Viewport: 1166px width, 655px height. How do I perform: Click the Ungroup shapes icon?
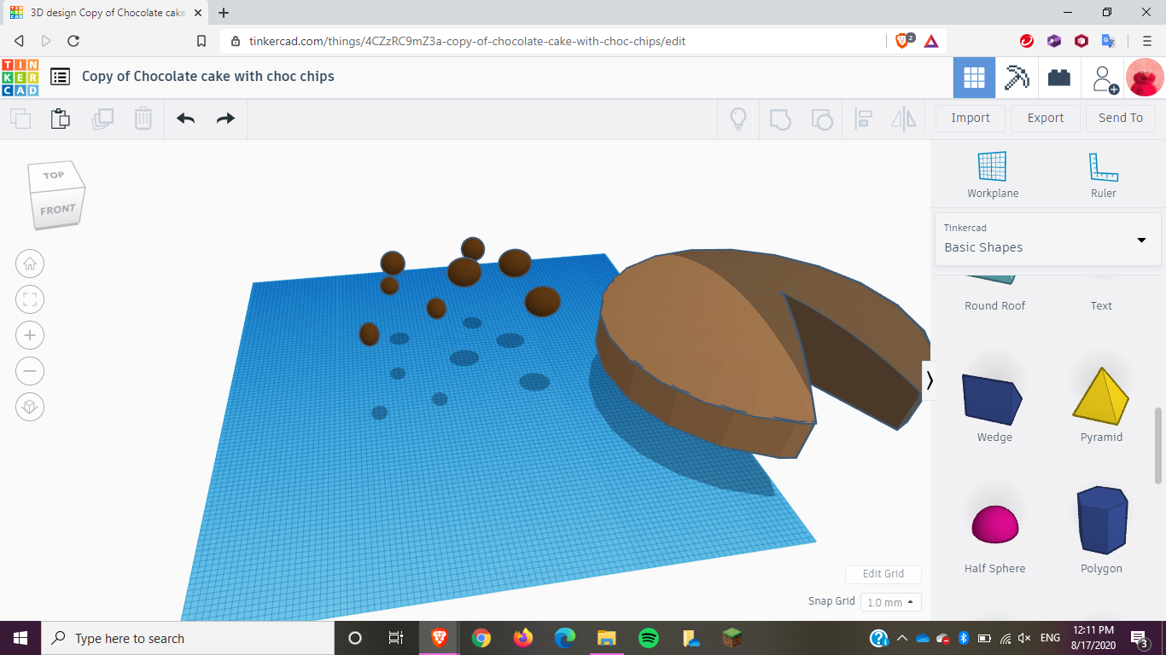tap(821, 119)
